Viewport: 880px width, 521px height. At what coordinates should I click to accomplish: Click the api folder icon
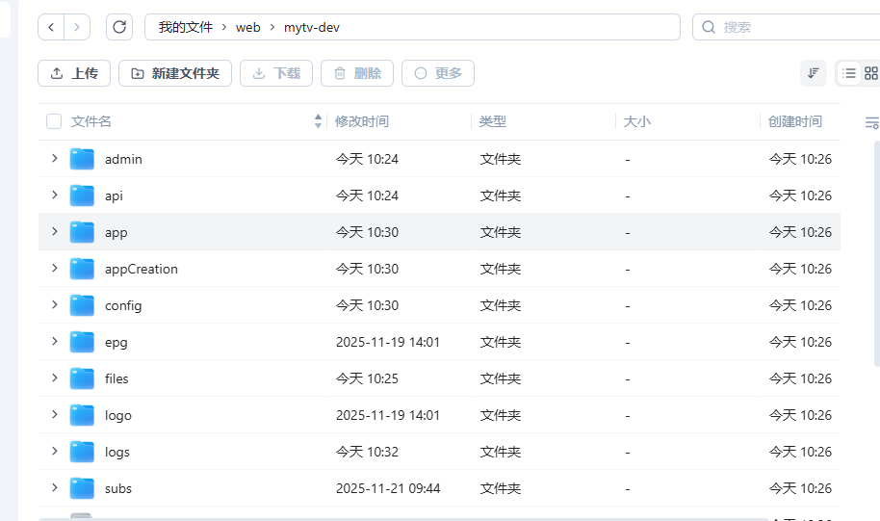pos(82,195)
